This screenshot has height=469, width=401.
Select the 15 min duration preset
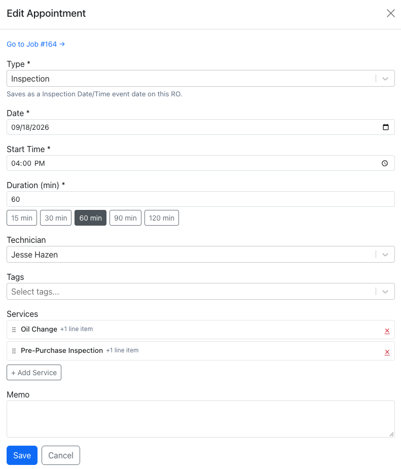point(22,218)
